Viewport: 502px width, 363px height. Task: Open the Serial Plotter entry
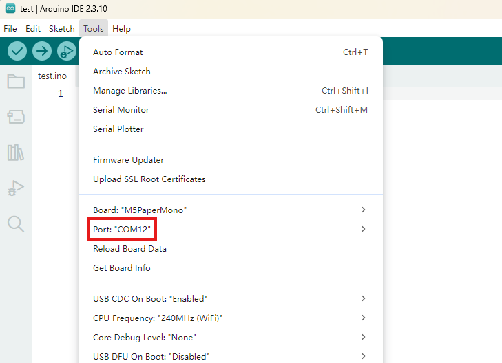[x=231, y=129]
